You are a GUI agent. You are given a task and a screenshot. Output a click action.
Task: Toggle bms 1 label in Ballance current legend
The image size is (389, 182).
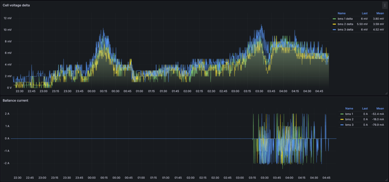click(349, 114)
